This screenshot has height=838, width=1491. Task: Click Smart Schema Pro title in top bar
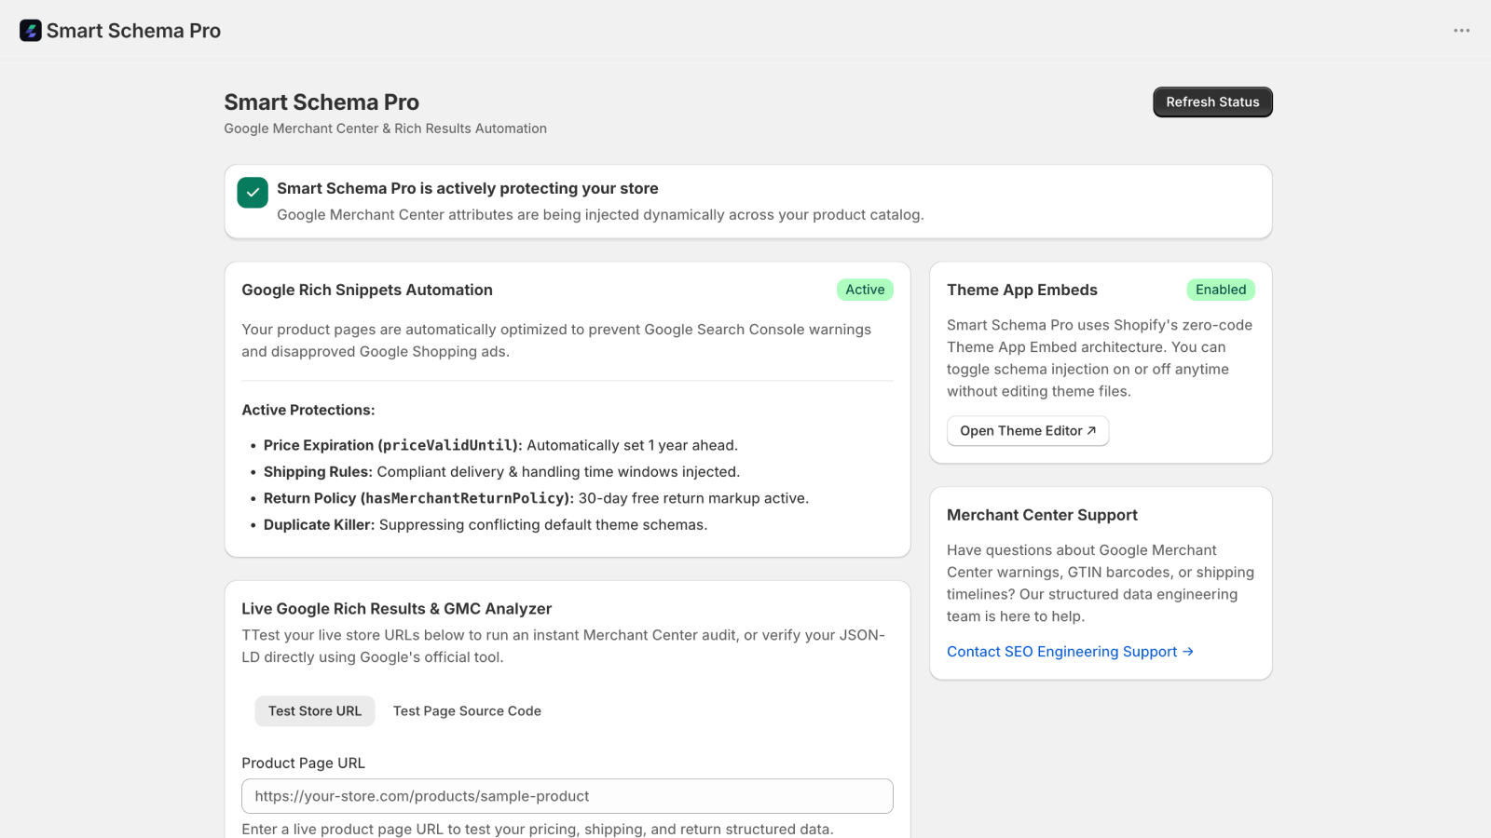click(133, 31)
